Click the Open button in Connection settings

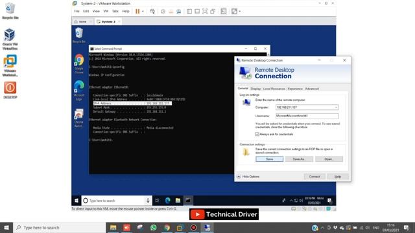(329, 159)
